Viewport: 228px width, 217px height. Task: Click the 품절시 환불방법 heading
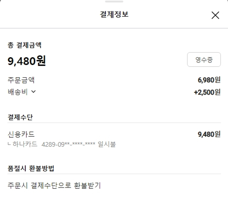pos(31,168)
